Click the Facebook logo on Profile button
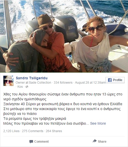This screenshot has width=128, height=147. [x=110, y=80]
